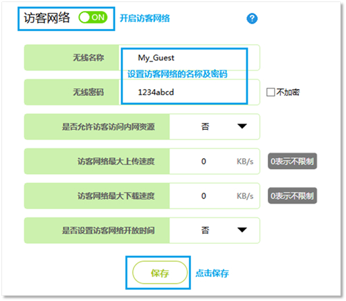The width and height of the screenshot is (346, 301).
Task: Click the 无线名称 field containing My_Guest
Action: 189,57
